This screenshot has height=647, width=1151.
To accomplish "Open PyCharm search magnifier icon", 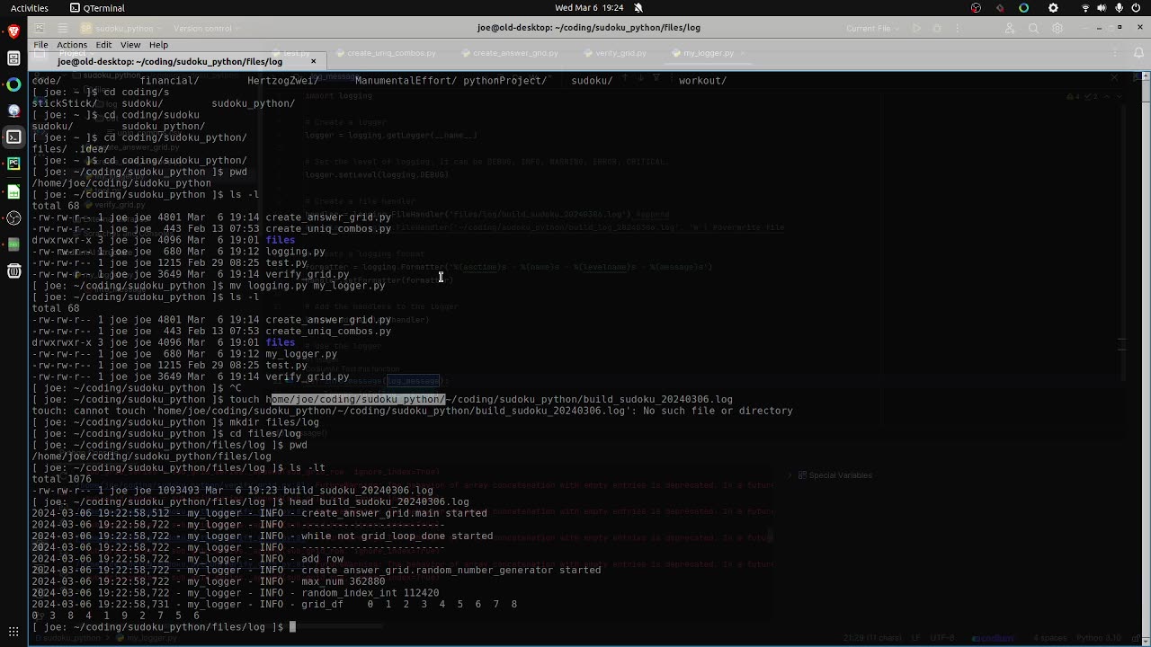I will pyautogui.click(x=1033, y=28).
